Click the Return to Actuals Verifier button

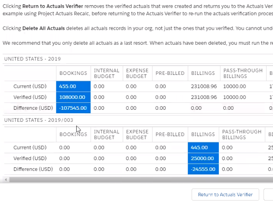(225, 195)
